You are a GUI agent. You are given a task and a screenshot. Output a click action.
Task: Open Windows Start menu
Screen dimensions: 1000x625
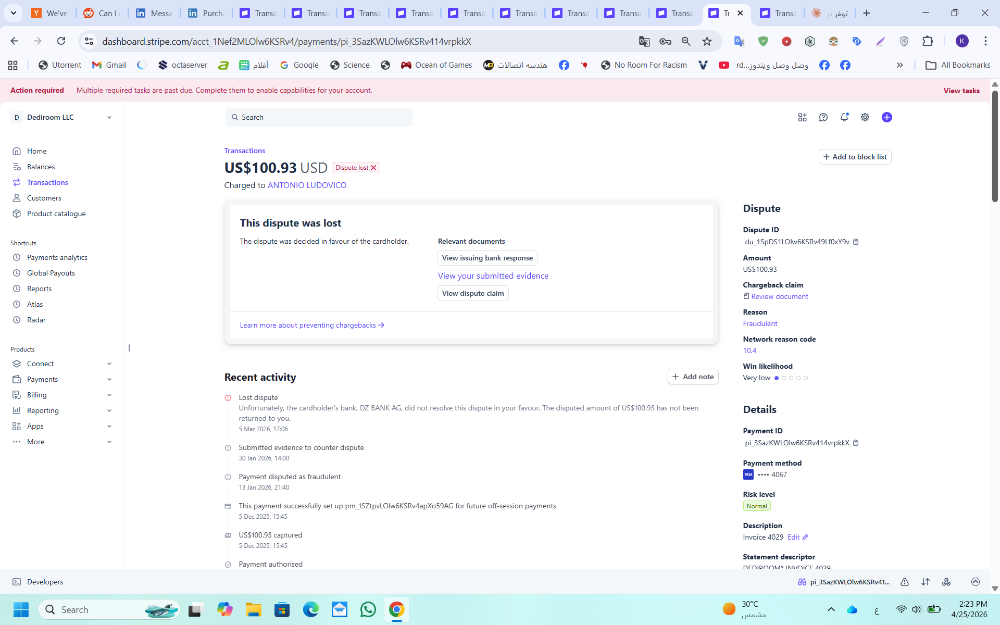pyautogui.click(x=21, y=609)
